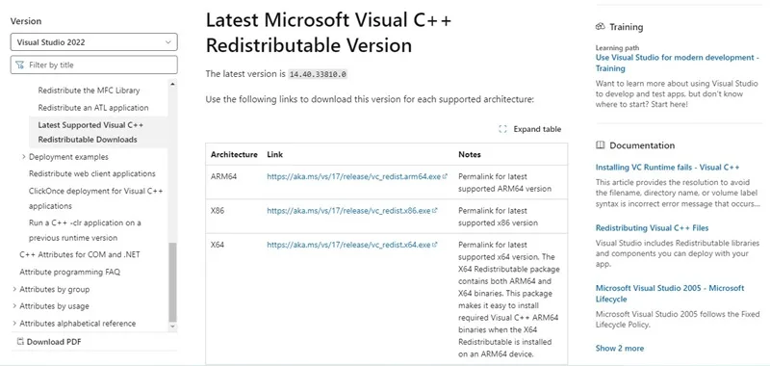Click the Expand table icon
Screen dimensions: 770x366
(x=502, y=129)
